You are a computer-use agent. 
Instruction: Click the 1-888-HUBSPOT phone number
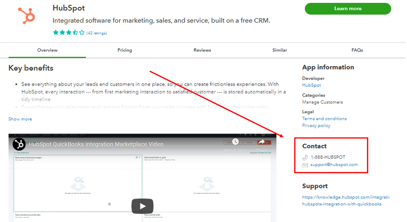(328, 157)
